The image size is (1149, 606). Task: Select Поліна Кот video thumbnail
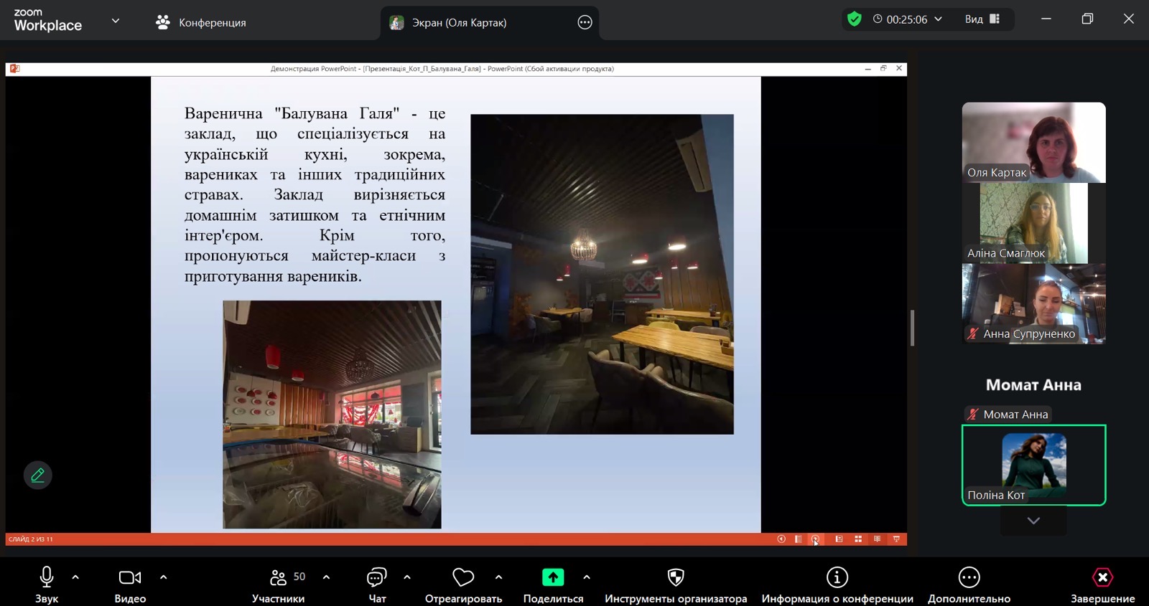[1033, 465]
